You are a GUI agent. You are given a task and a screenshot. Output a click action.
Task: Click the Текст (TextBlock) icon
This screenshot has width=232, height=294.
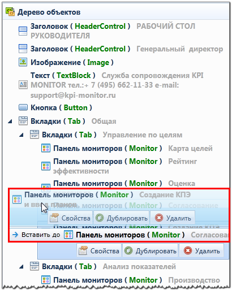click(x=23, y=85)
